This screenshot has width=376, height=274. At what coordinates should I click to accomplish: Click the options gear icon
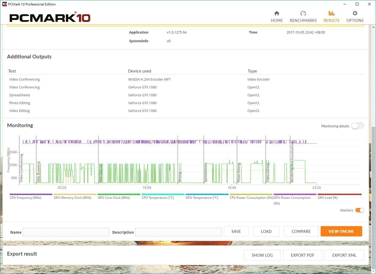(x=355, y=13)
